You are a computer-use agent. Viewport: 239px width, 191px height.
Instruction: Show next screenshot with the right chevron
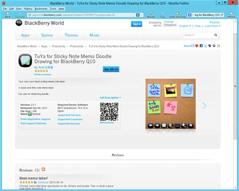204,106
